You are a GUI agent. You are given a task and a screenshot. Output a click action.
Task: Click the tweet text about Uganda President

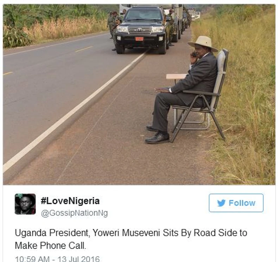[131, 239]
